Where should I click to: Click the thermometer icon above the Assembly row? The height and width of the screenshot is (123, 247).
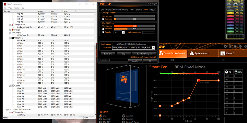pyautogui.click(x=12, y=112)
